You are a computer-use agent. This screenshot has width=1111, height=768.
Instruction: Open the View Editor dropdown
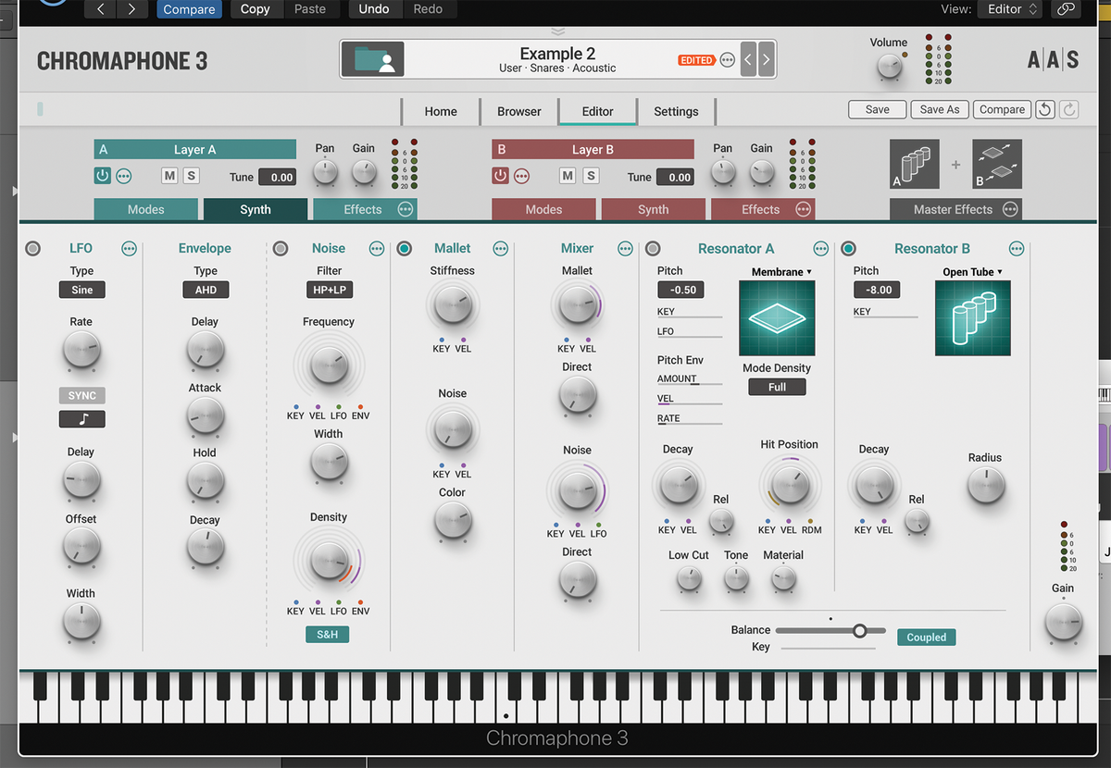(1009, 9)
